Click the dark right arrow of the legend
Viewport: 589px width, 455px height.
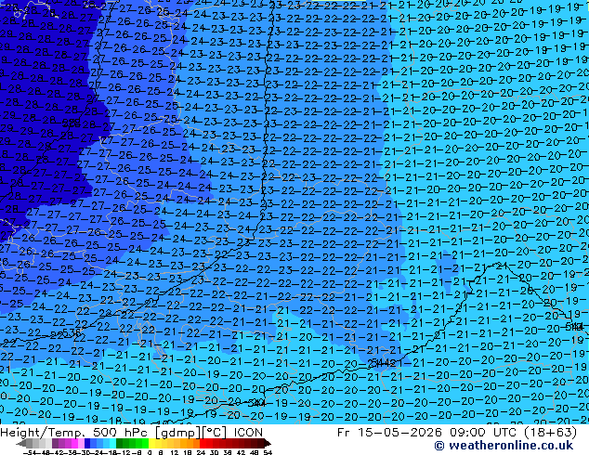pos(268,443)
